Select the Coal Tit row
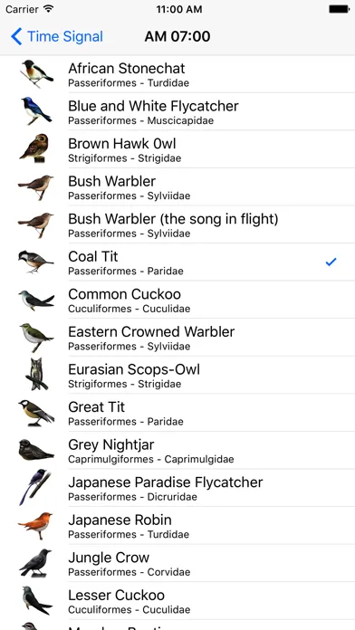 tap(177, 262)
